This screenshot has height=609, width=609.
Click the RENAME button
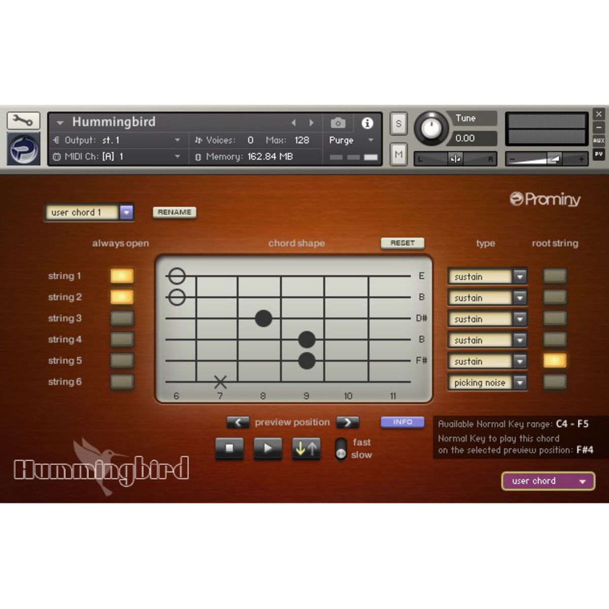175,212
